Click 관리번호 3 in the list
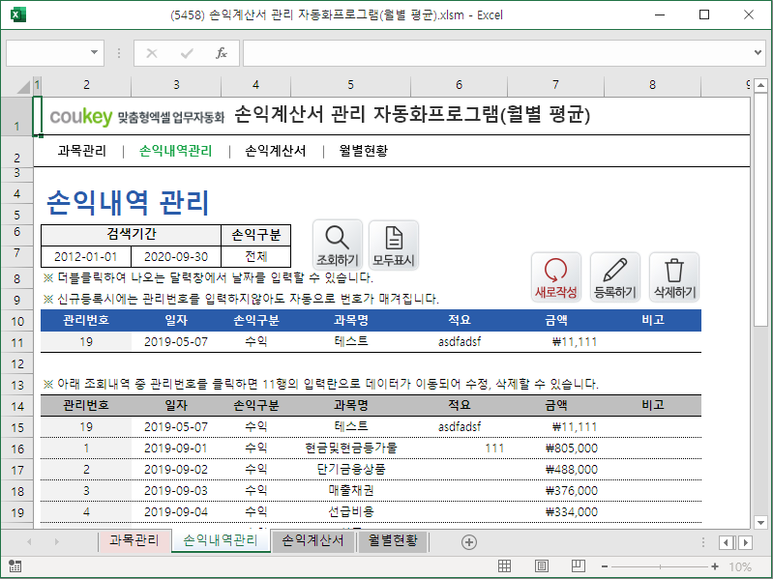This screenshot has height=579, width=773. 86,490
